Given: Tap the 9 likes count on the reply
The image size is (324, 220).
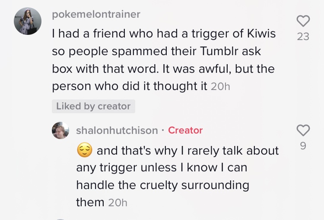Looking at the screenshot, I should pos(303,146).
